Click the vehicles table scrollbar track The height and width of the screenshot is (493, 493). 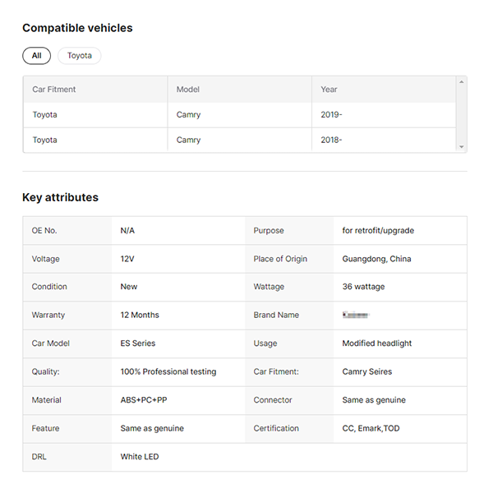[462, 115]
